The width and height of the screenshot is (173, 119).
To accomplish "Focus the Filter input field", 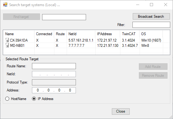I will [151, 25].
